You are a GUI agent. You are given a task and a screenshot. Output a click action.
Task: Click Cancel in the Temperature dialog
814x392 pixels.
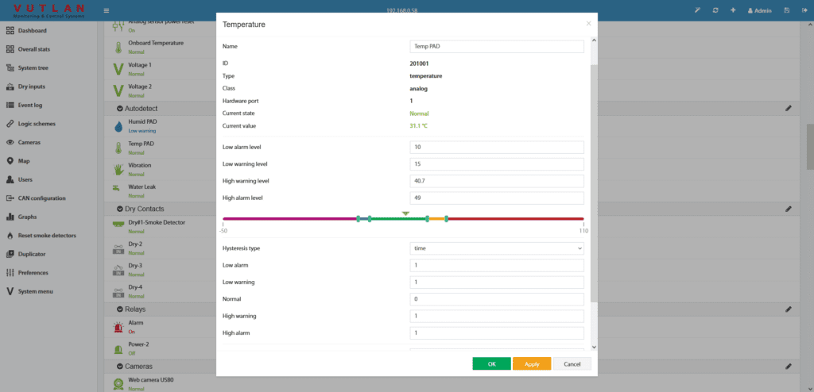(x=572, y=363)
